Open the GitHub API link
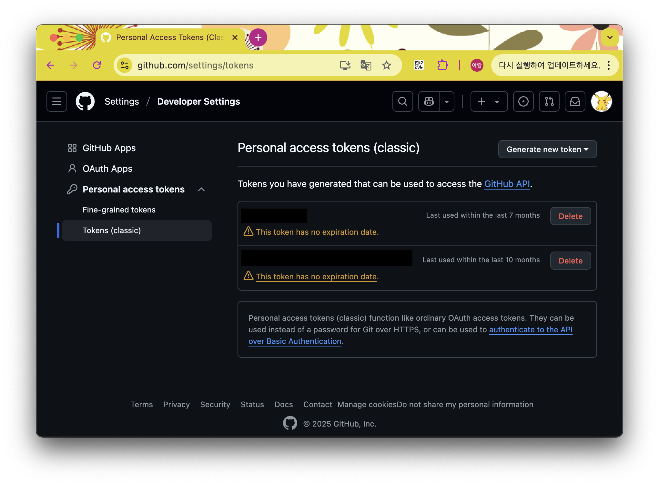Viewport: 659px width, 485px height. 507,184
